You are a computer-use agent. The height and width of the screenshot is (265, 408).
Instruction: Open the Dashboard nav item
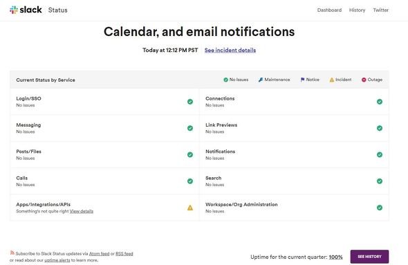pyautogui.click(x=329, y=10)
